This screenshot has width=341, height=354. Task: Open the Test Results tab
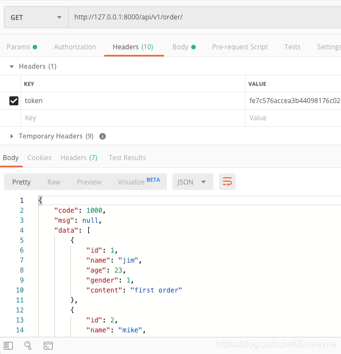coord(127,157)
